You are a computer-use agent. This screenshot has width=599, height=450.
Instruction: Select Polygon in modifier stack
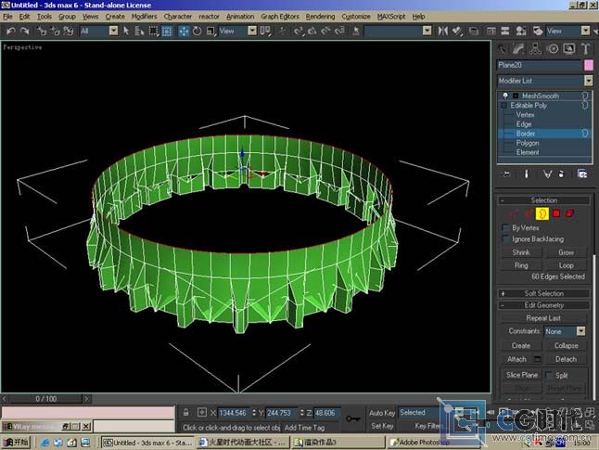(x=527, y=143)
